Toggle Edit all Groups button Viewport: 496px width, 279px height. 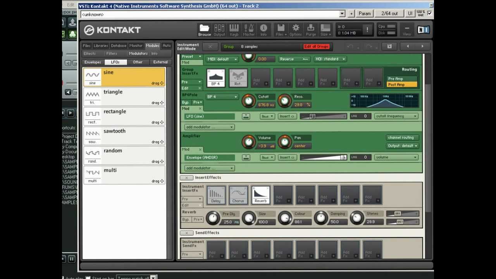[316, 46]
